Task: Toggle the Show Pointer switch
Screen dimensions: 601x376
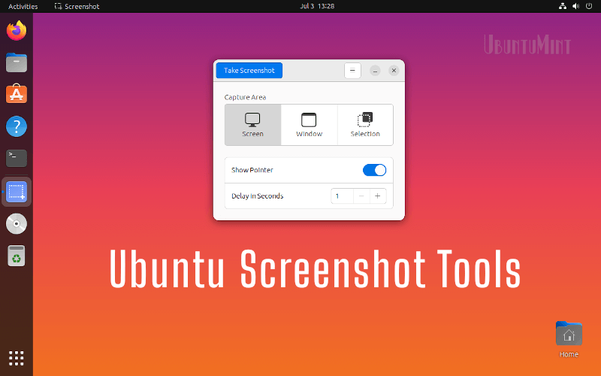Action: pyautogui.click(x=374, y=170)
